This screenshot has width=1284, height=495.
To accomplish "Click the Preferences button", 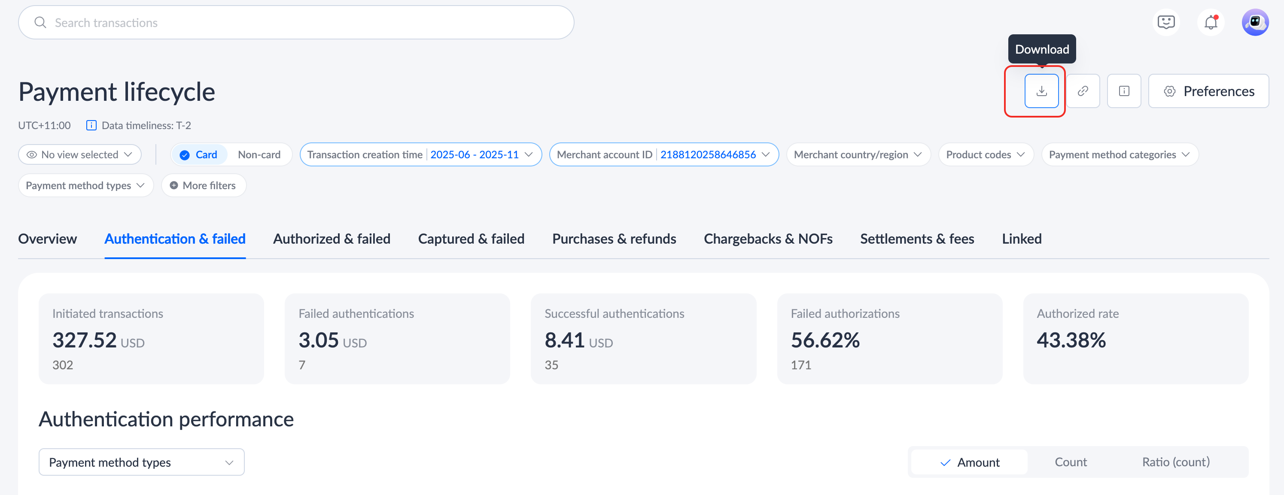I will click(x=1208, y=91).
